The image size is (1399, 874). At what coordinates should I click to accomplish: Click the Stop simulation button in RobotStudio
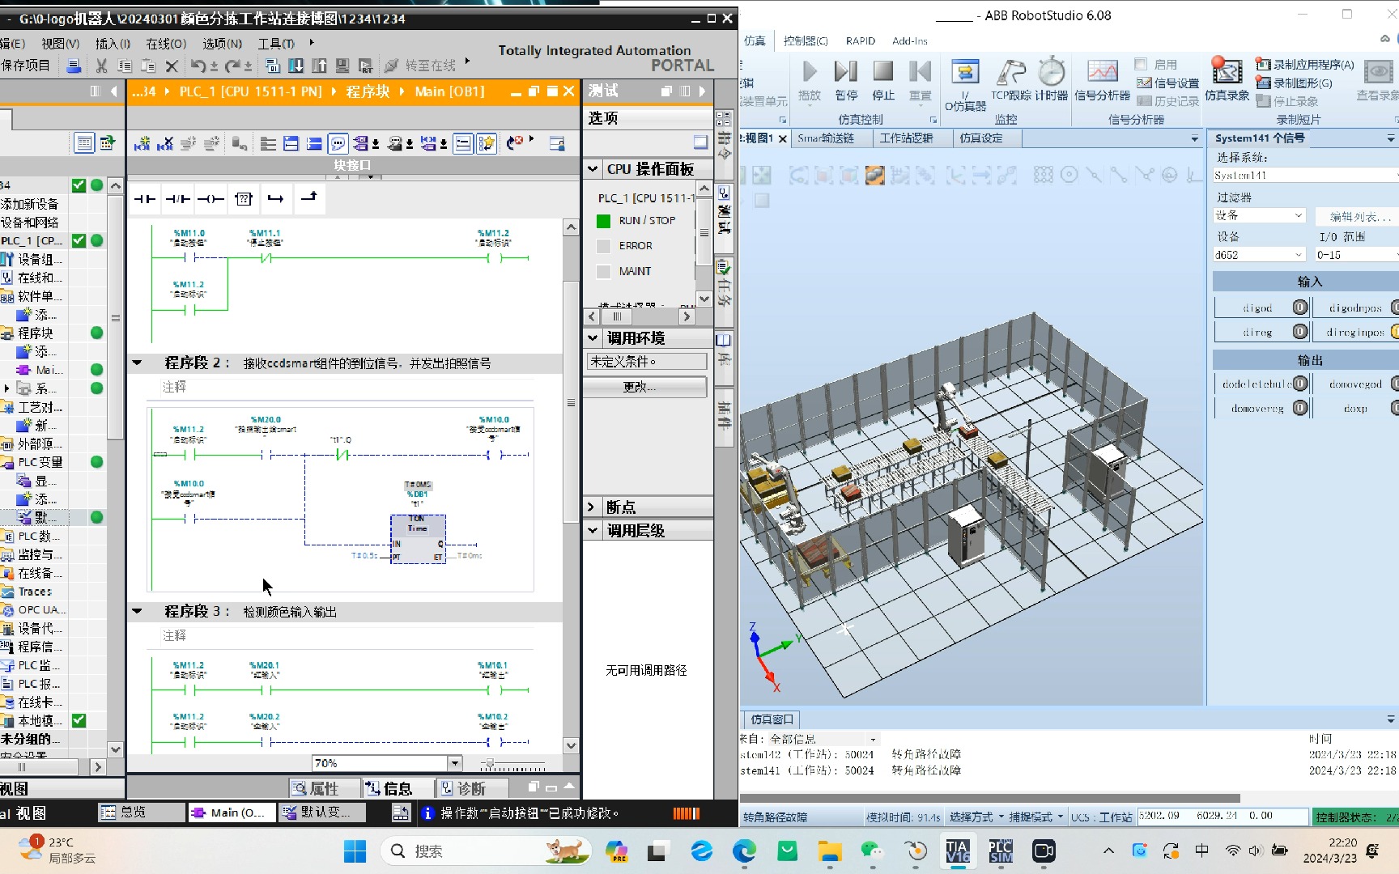[x=883, y=79]
